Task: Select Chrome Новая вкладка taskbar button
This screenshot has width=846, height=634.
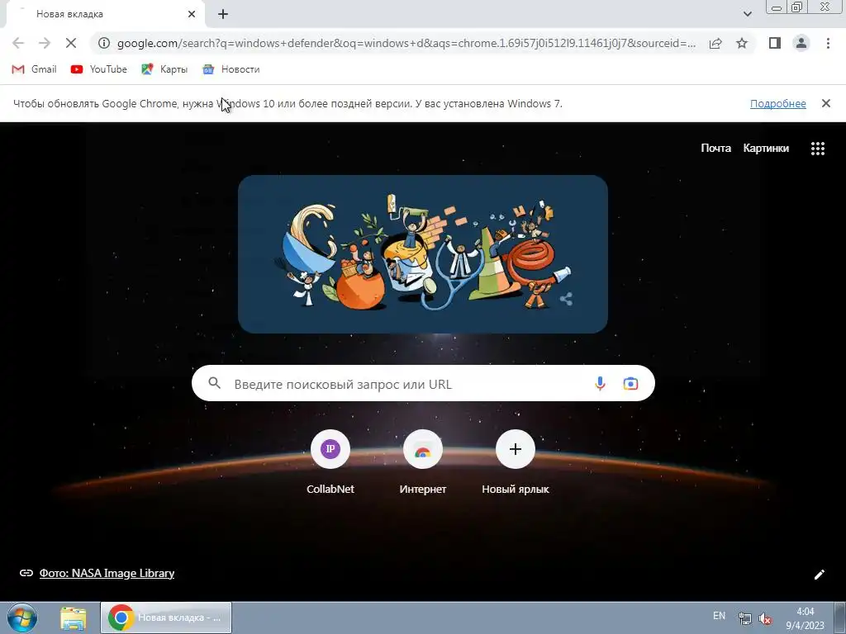Action: [x=166, y=617]
